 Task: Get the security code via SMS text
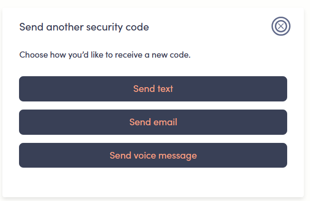point(153,89)
